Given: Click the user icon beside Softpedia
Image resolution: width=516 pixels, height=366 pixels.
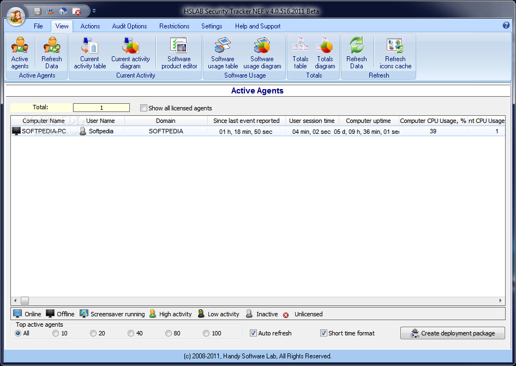Looking at the screenshot, I should pos(83,131).
